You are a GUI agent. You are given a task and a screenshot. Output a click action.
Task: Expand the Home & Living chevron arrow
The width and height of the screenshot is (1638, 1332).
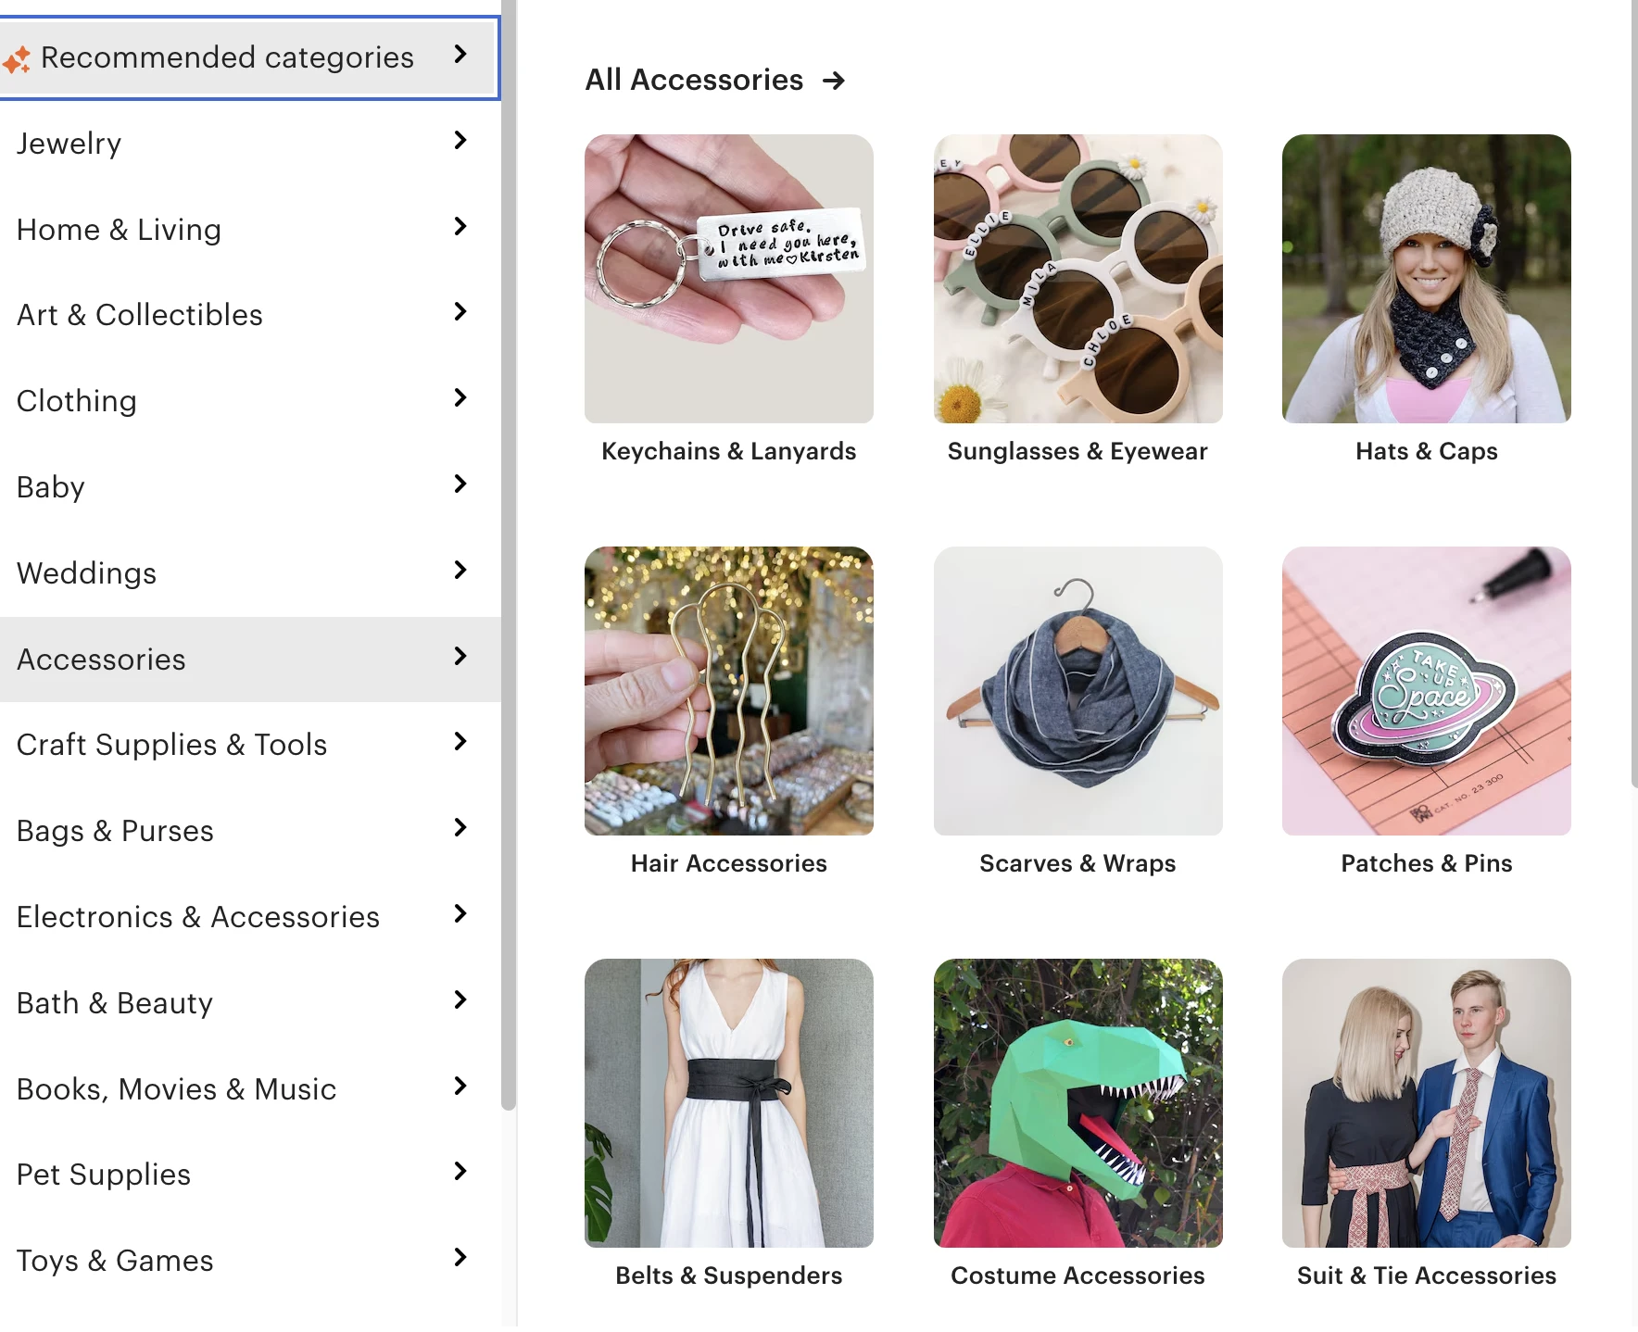tap(460, 227)
